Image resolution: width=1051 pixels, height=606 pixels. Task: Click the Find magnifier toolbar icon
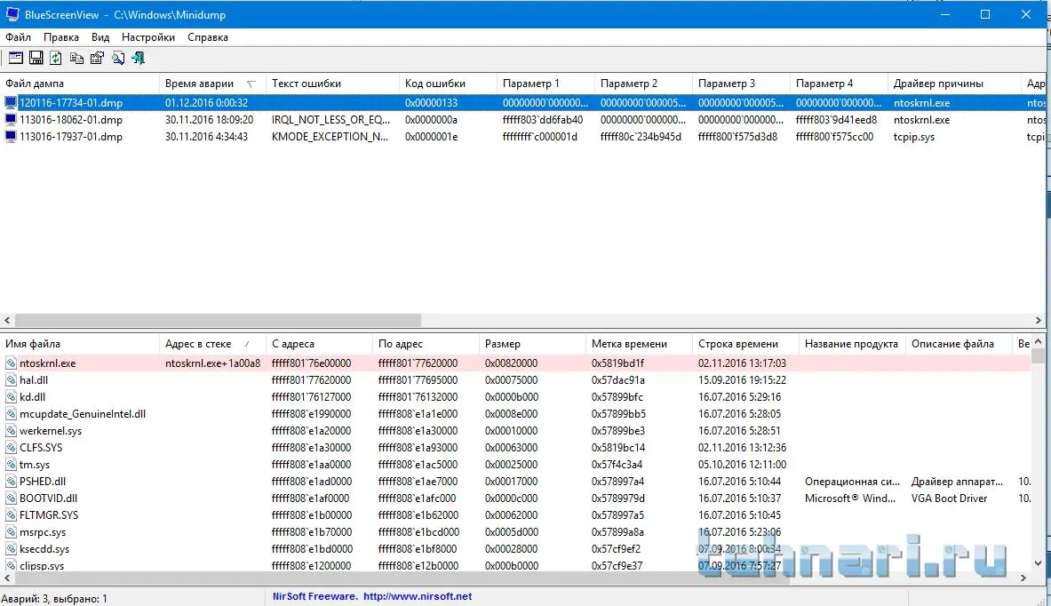[x=117, y=58]
